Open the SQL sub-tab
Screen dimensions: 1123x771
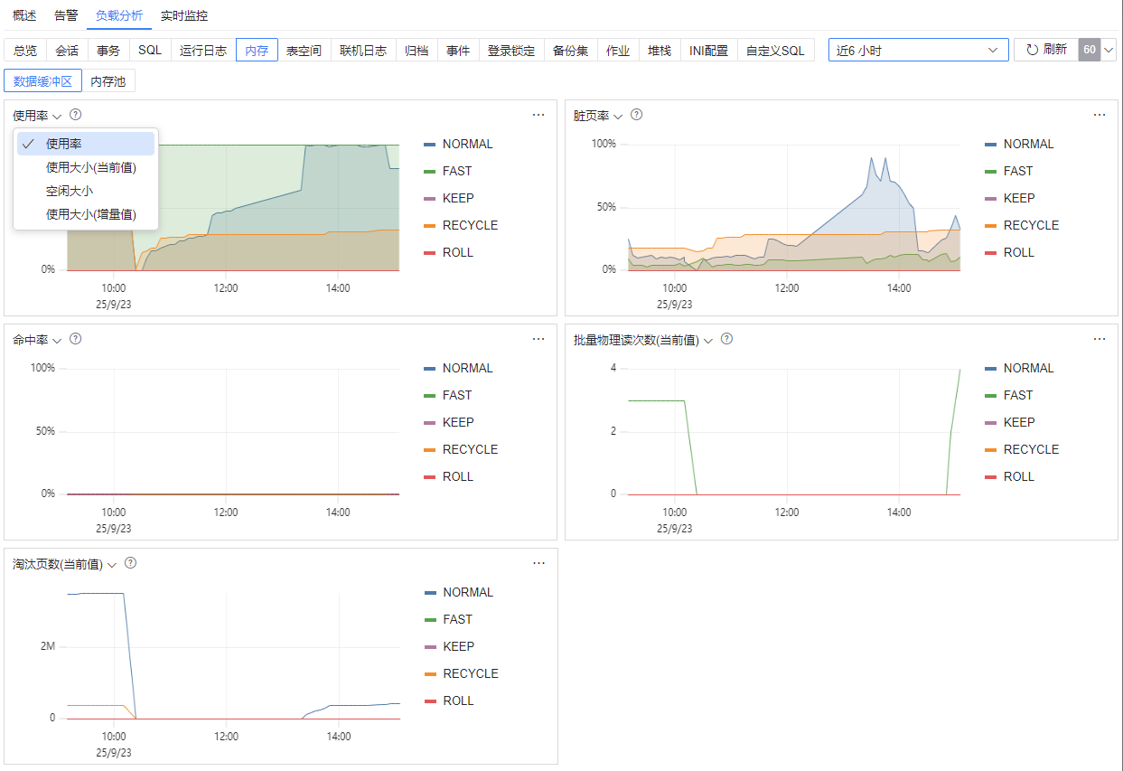[150, 51]
